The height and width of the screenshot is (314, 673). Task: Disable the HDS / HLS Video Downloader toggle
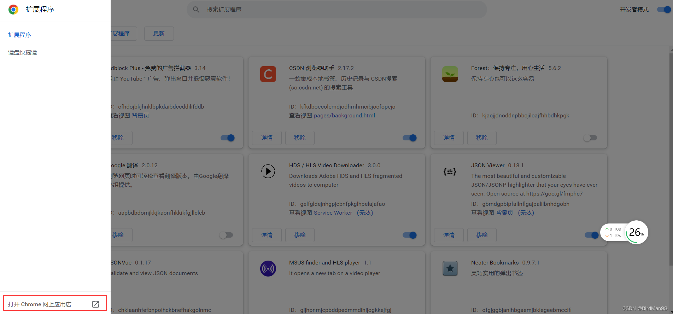[410, 235]
